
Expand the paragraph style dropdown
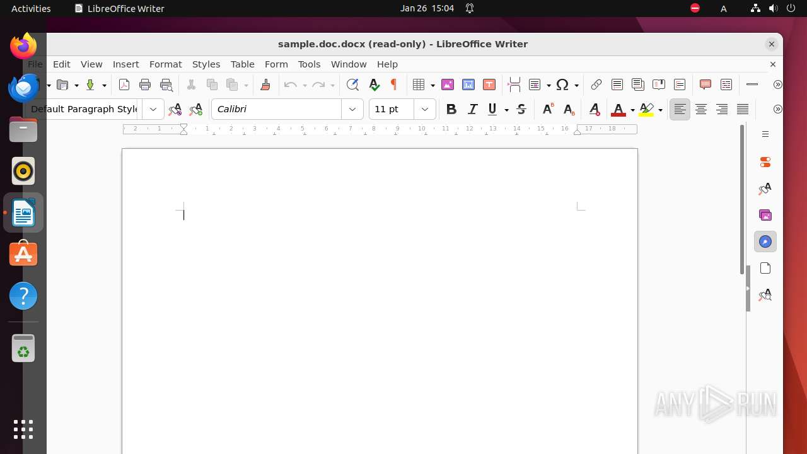(153, 109)
